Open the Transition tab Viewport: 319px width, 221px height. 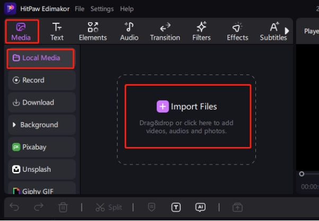[165, 31]
